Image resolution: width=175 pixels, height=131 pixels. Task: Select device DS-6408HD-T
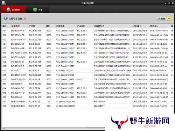[18, 88]
